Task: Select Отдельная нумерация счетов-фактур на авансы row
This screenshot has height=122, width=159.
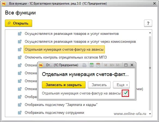Action: coord(64,50)
